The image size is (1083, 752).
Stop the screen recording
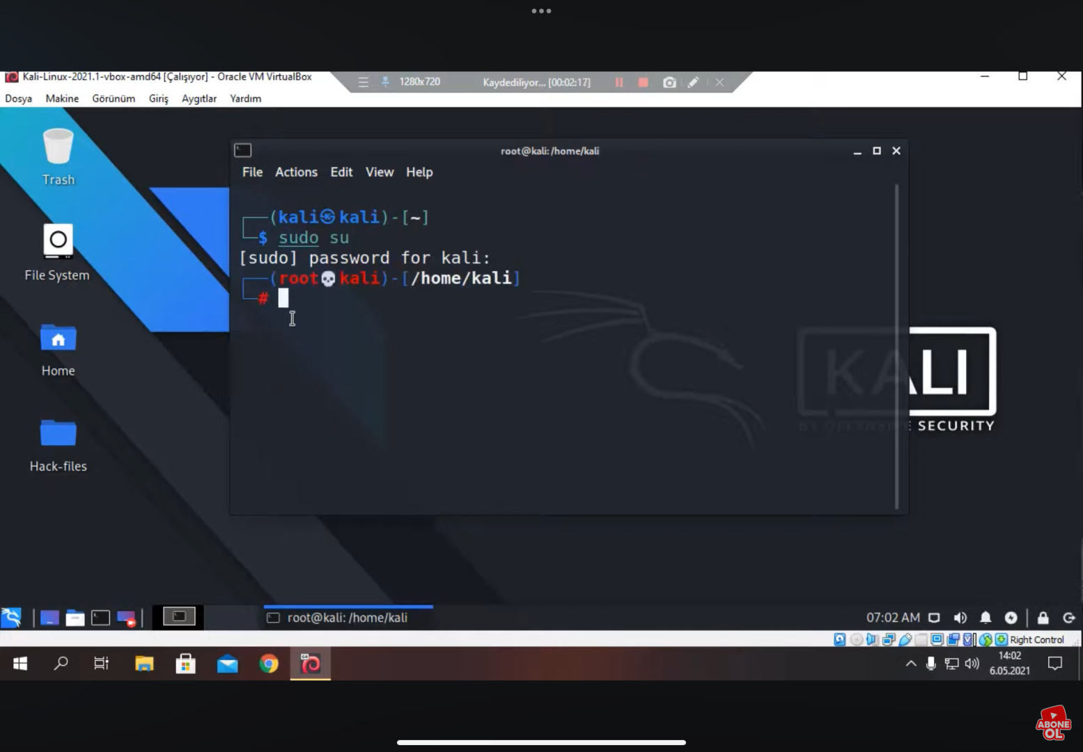(x=644, y=82)
